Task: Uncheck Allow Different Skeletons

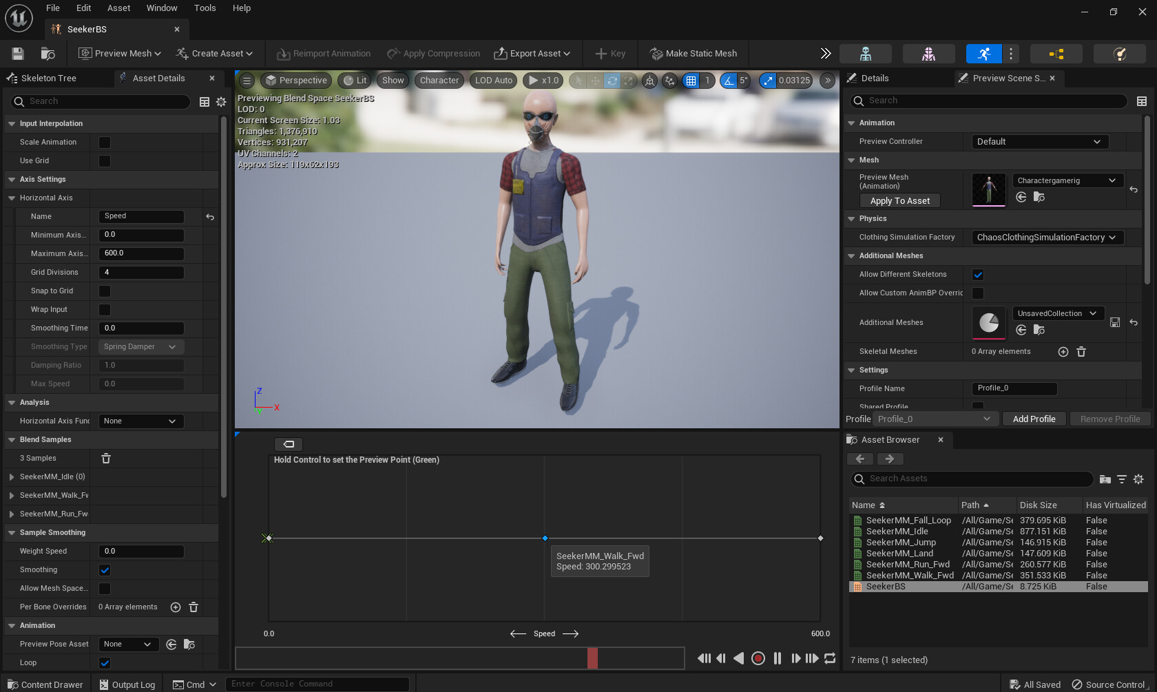Action: tap(978, 275)
